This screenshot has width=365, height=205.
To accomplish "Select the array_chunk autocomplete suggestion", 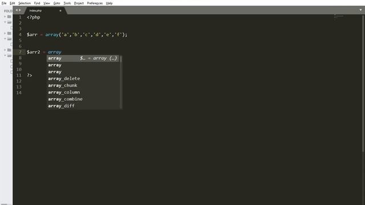I will tap(83, 85).
